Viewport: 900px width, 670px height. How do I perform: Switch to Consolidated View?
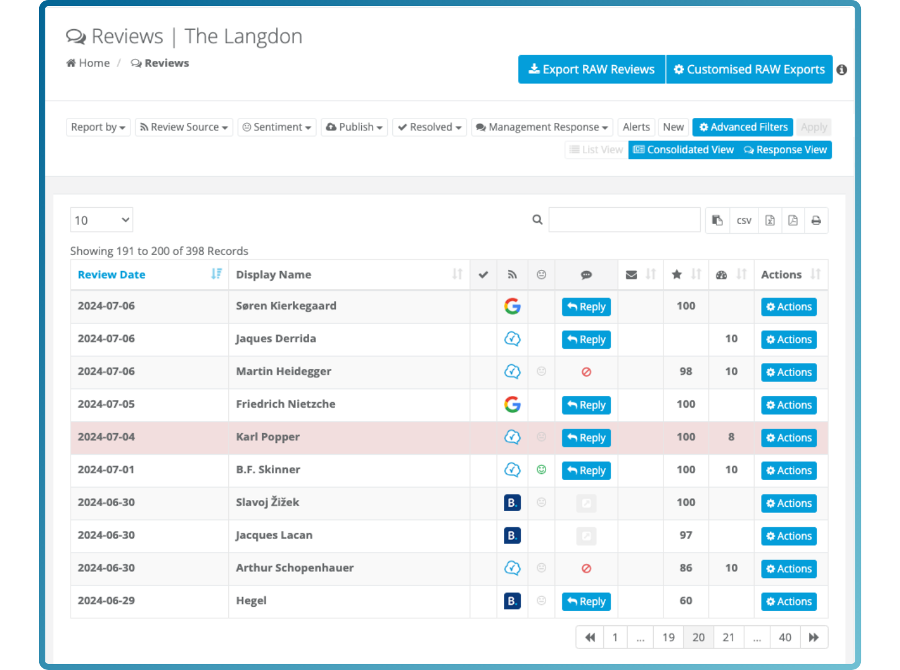tap(683, 150)
